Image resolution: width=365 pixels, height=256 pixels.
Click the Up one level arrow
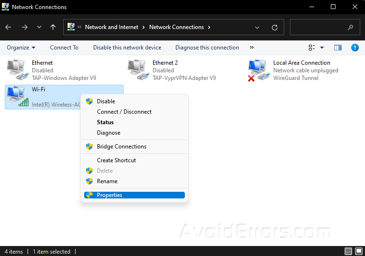coord(53,27)
